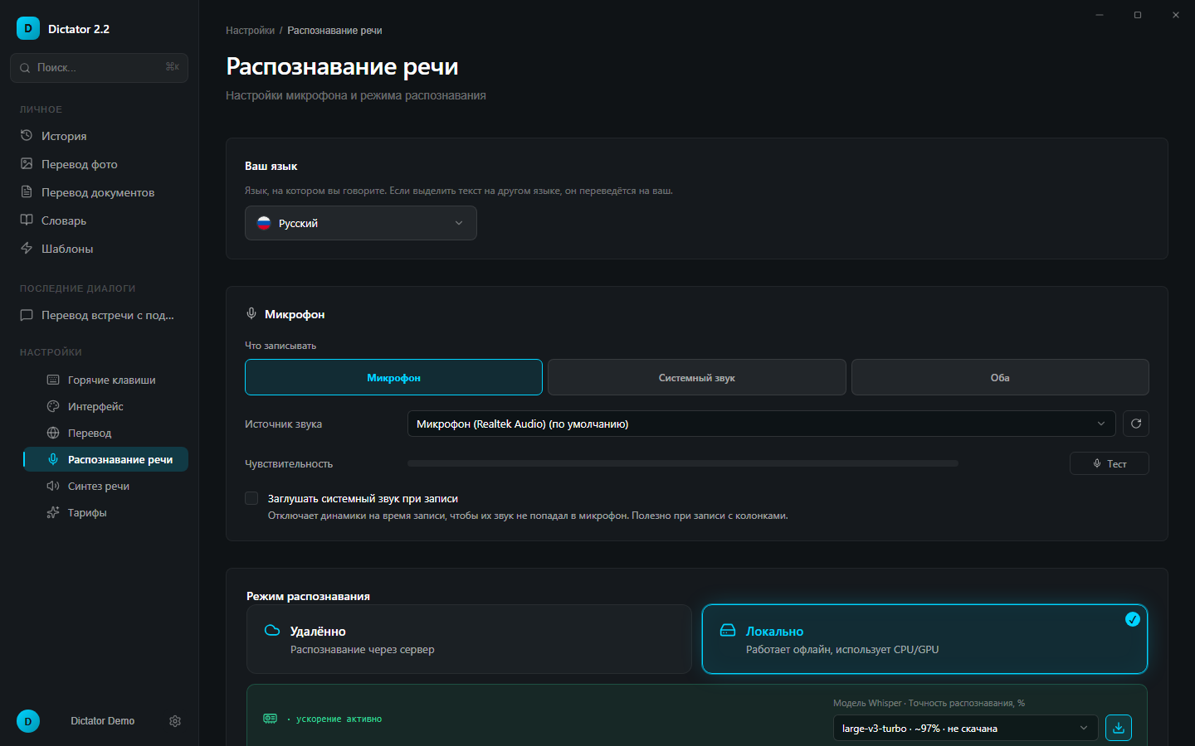Screen dimensions: 1195x746
Task: Download the Whisper model via download icon
Action: pos(1119,728)
